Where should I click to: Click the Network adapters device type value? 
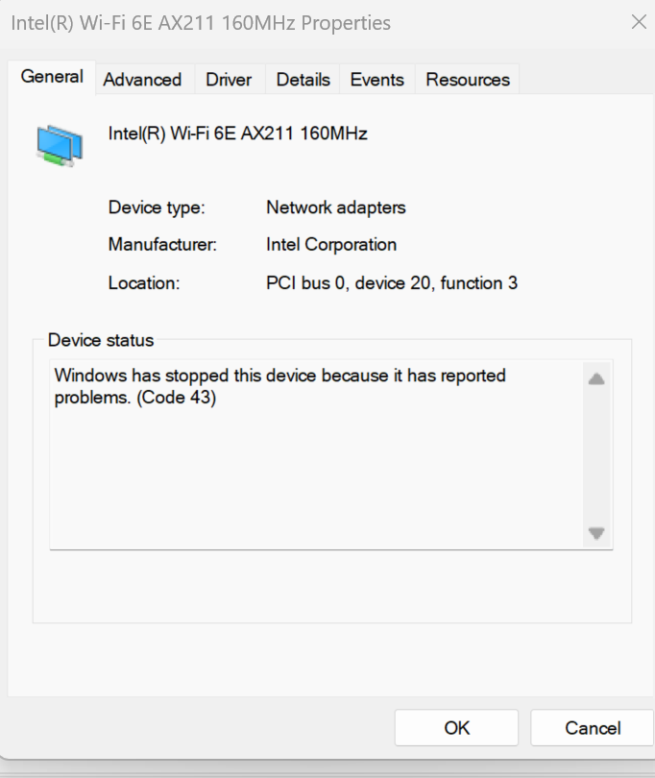coord(336,207)
